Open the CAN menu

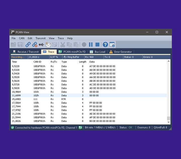22,38
